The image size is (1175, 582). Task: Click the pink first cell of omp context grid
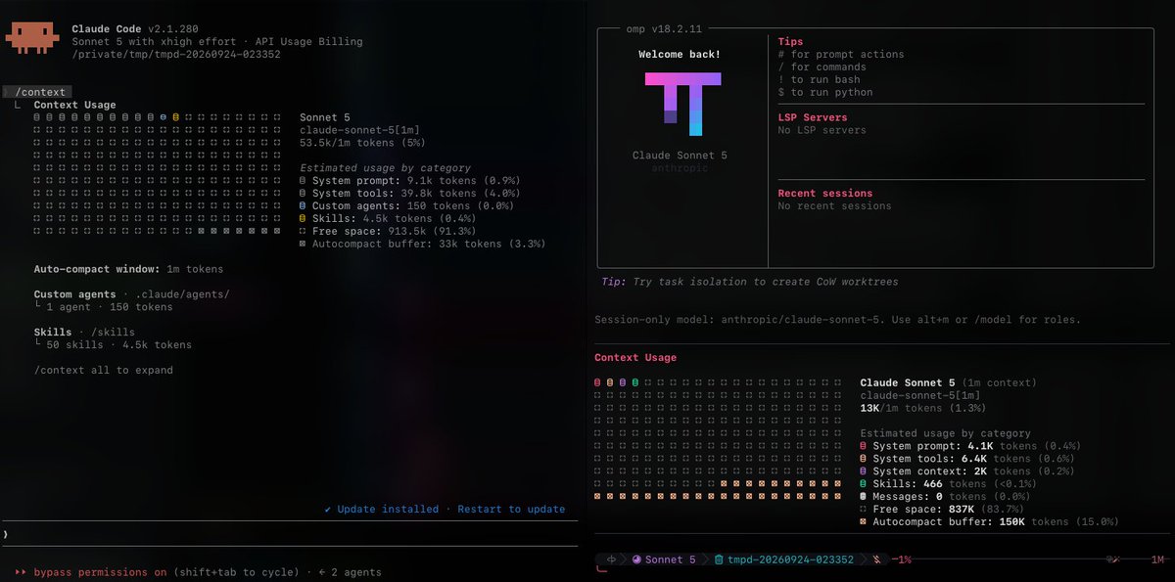pyautogui.click(x=598, y=382)
